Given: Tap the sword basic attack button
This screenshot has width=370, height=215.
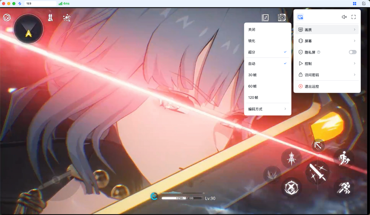Looking at the screenshot, I should click(317, 172).
